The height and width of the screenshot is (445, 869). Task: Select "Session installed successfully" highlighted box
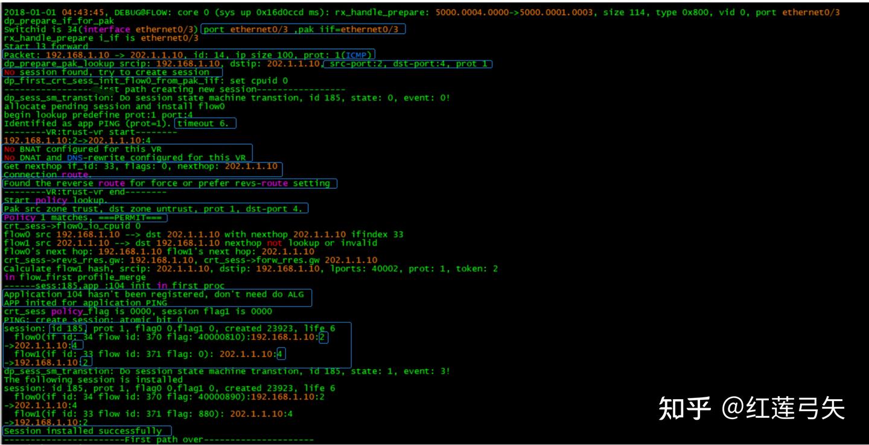pos(86,431)
